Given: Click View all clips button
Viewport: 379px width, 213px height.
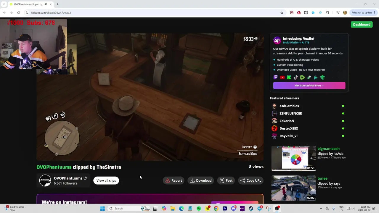Looking at the screenshot, I should (x=106, y=180).
